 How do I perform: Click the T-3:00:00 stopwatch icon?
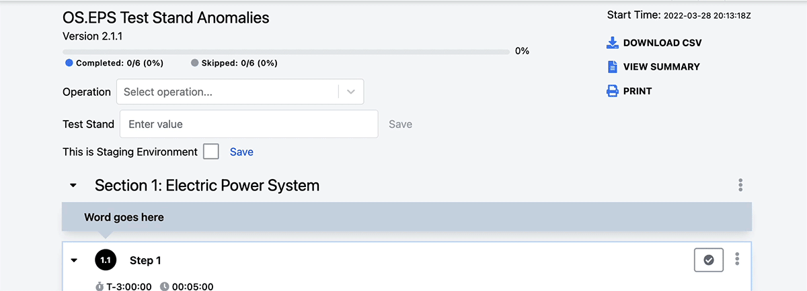[100, 286]
